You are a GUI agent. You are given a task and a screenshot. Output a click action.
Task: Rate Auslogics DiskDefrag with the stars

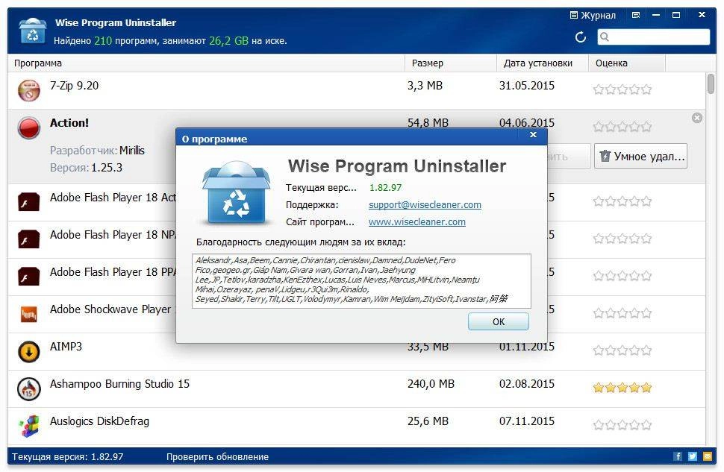(x=622, y=425)
